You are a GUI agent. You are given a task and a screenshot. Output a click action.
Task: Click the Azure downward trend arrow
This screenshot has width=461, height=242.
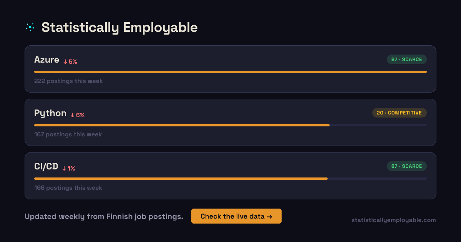[65, 62]
